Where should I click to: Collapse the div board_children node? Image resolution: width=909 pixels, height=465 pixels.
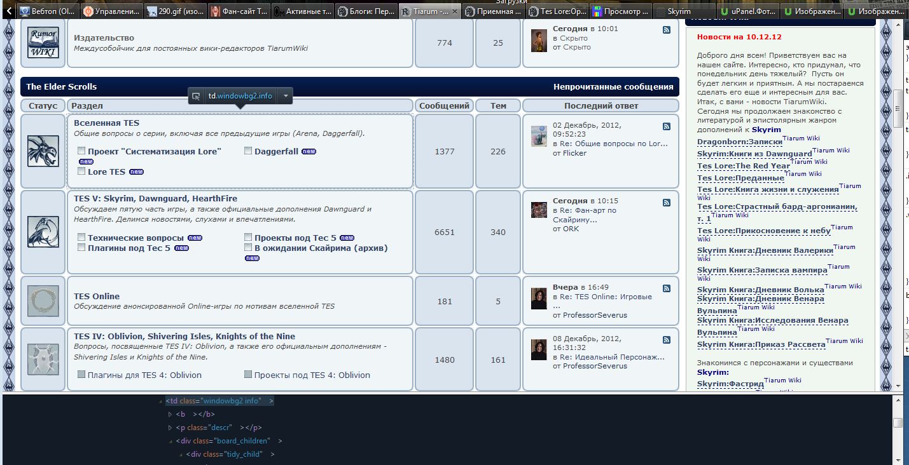pyautogui.click(x=170, y=441)
